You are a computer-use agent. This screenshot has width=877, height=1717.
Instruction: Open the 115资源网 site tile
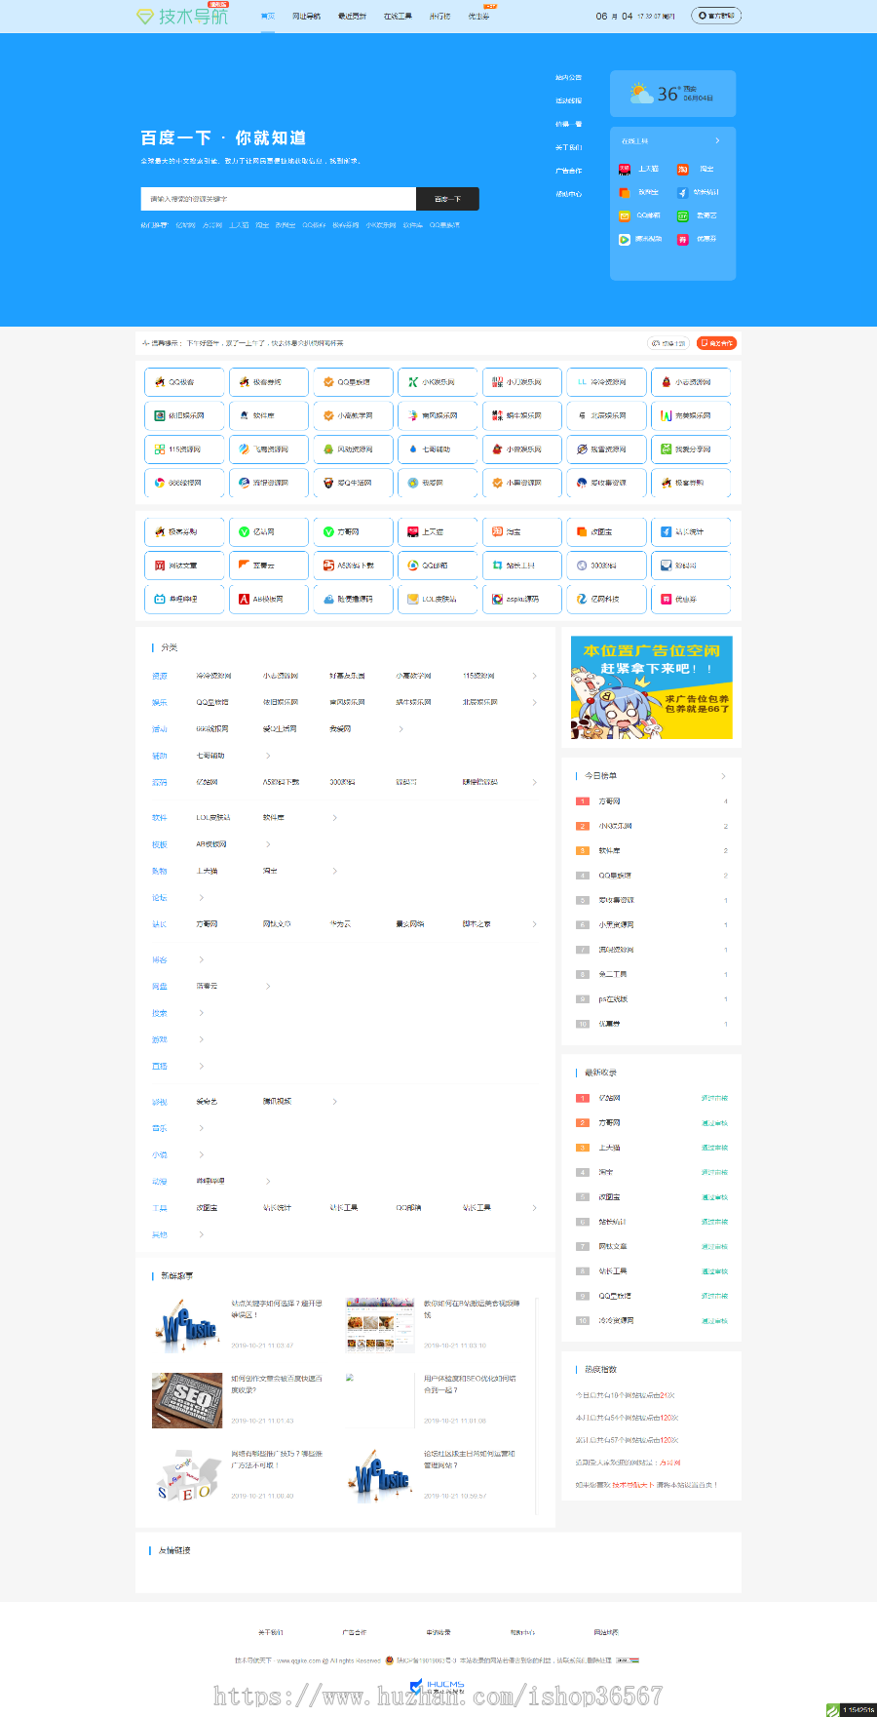pos(184,449)
